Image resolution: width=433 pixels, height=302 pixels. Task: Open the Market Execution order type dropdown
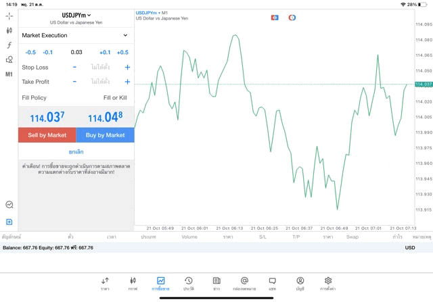click(x=74, y=35)
